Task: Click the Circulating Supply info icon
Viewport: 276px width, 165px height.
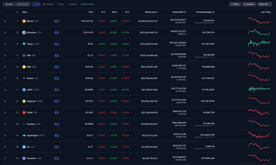Action: coord(213,12)
